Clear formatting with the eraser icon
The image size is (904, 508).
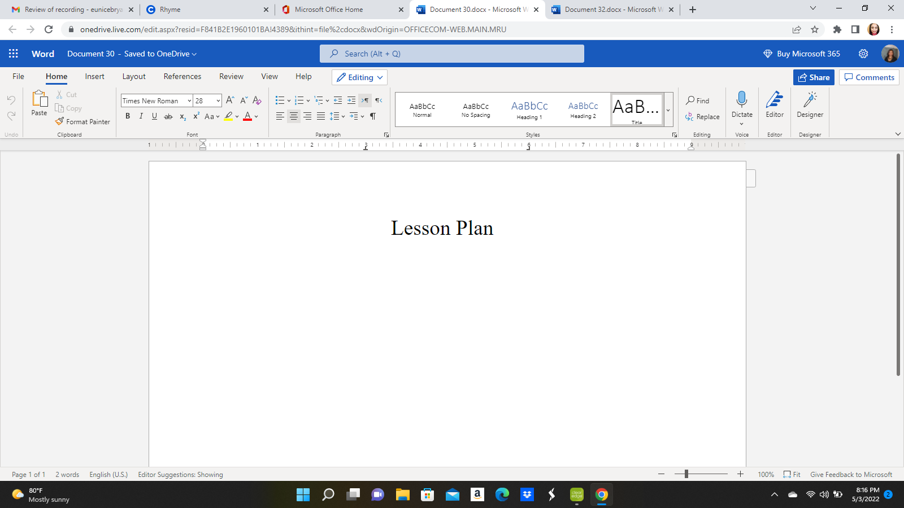(257, 100)
